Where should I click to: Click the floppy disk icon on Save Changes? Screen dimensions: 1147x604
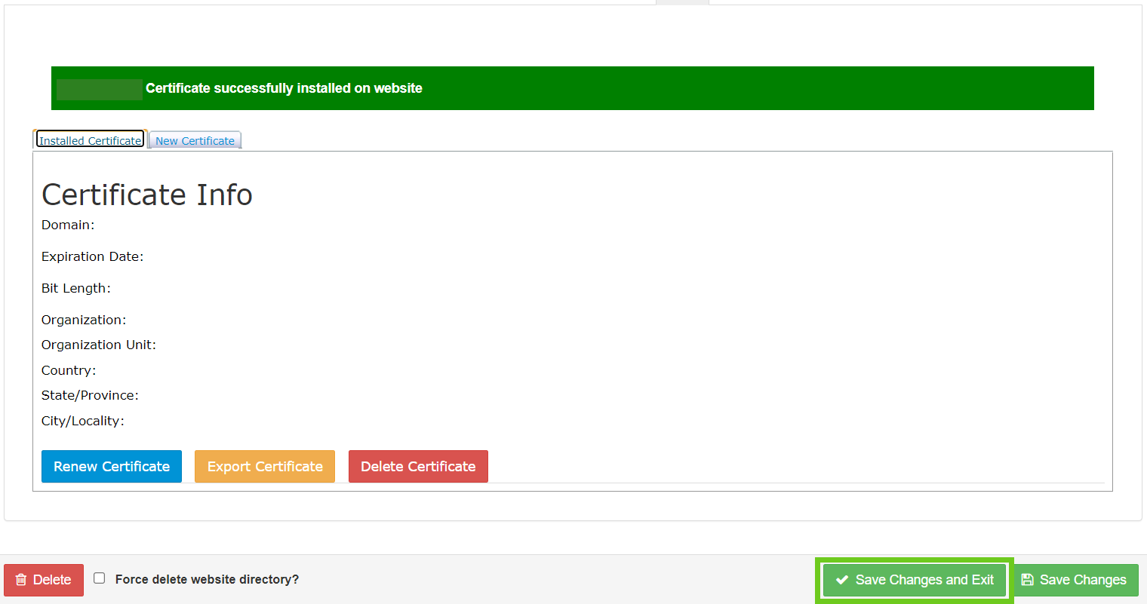point(1027,580)
